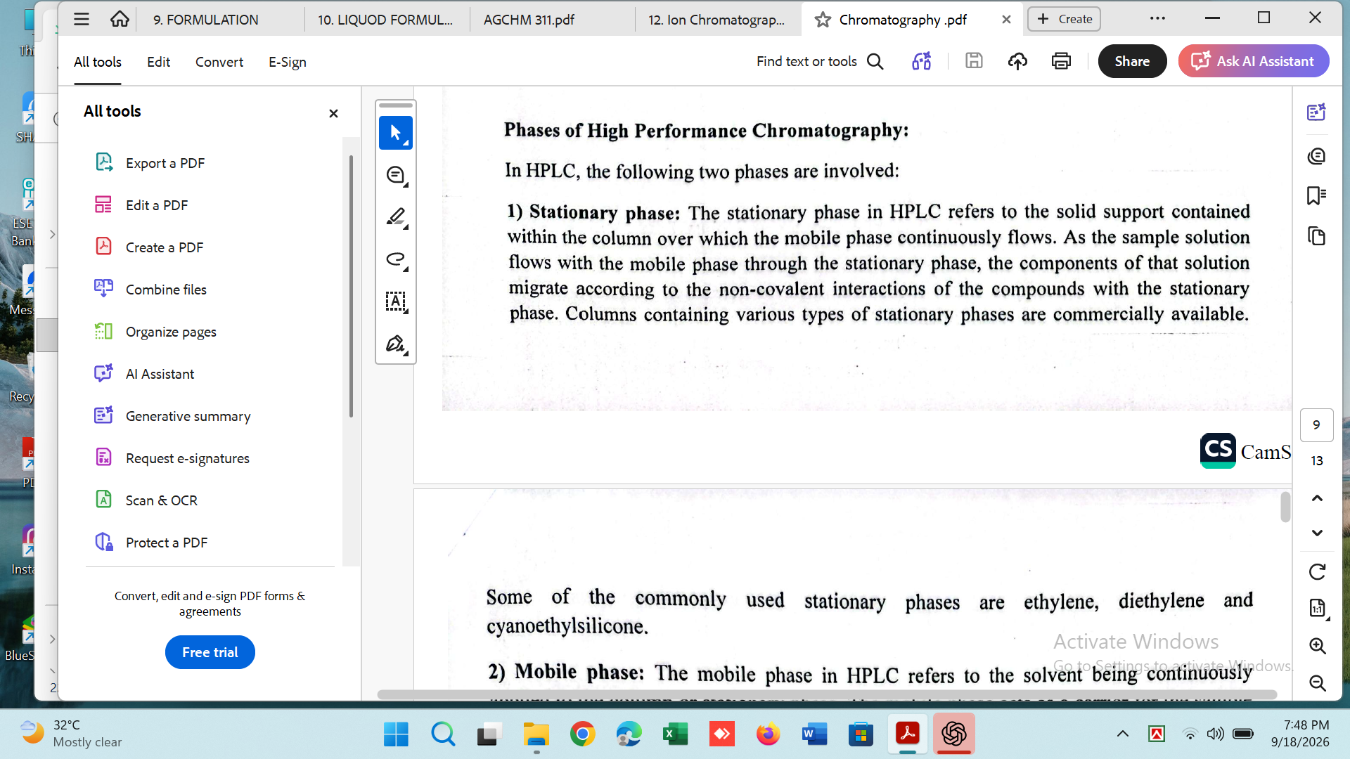Add a comment with the comment tool

click(x=395, y=175)
